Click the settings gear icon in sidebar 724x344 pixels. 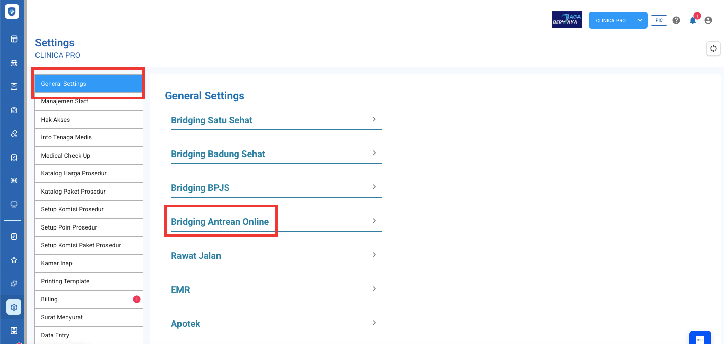(x=14, y=307)
